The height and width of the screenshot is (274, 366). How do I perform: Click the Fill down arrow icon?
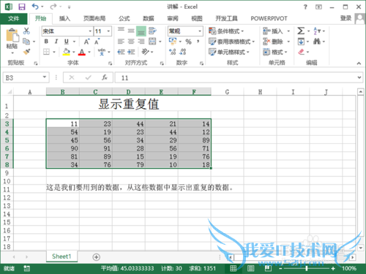point(301,42)
